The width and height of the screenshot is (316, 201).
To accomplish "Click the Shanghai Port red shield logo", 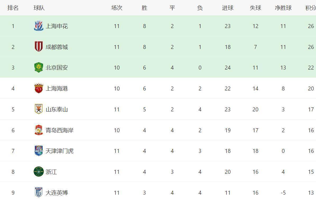I will [39, 88].
